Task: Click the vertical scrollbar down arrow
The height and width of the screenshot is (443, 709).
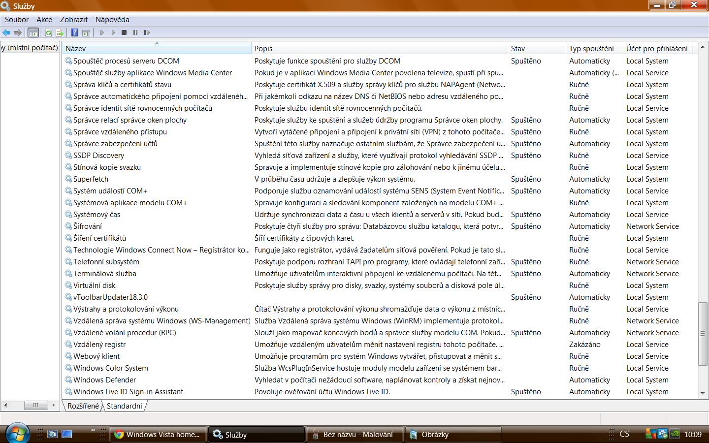Action: click(703, 393)
